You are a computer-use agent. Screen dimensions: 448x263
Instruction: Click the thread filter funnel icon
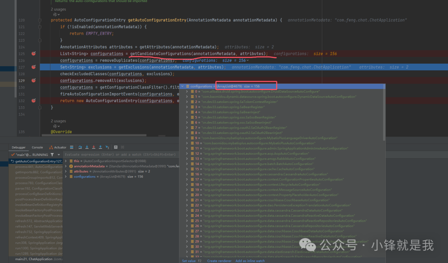52,155
